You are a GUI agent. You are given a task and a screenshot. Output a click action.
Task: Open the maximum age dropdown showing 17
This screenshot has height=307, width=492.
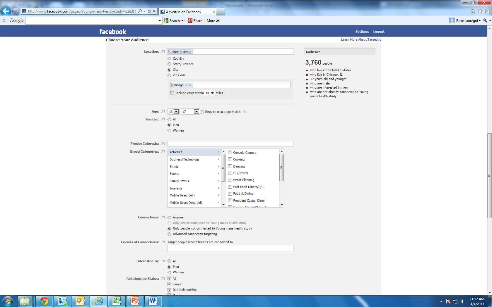coord(197,112)
